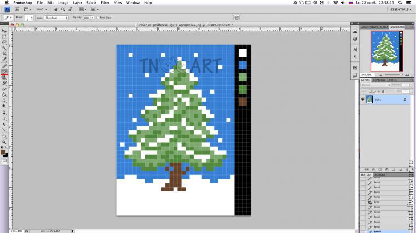This screenshot has width=416, height=233.
Task: Set history brush source at Crop state
Action: click(x=363, y=202)
